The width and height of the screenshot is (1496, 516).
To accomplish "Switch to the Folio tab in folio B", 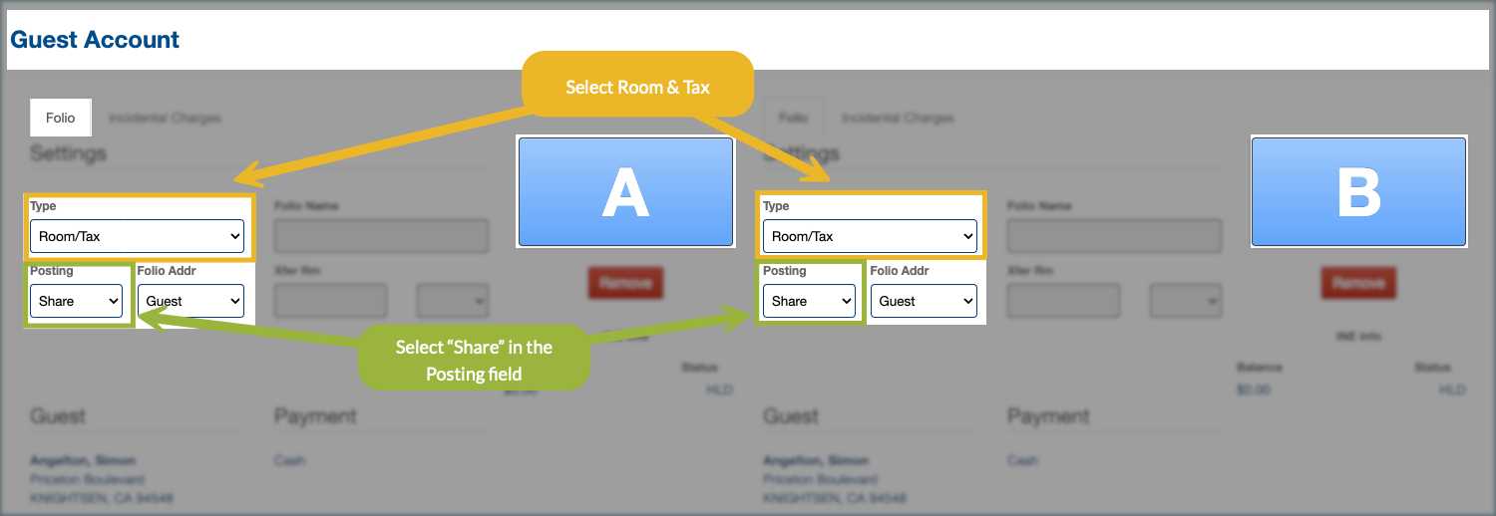I will pyautogui.click(x=793, y=118).
